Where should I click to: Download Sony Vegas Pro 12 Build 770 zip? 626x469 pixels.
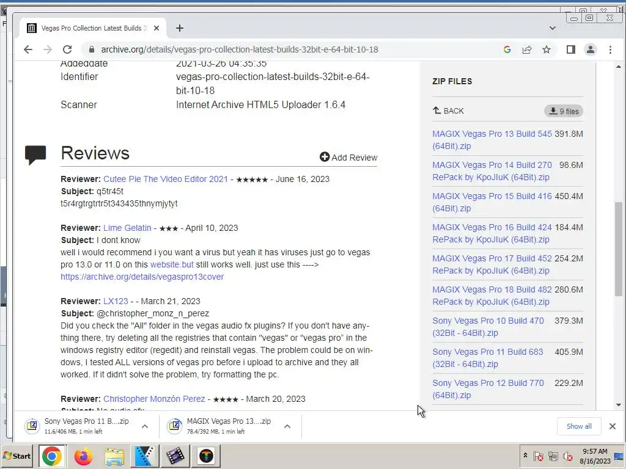coord(488,389)
